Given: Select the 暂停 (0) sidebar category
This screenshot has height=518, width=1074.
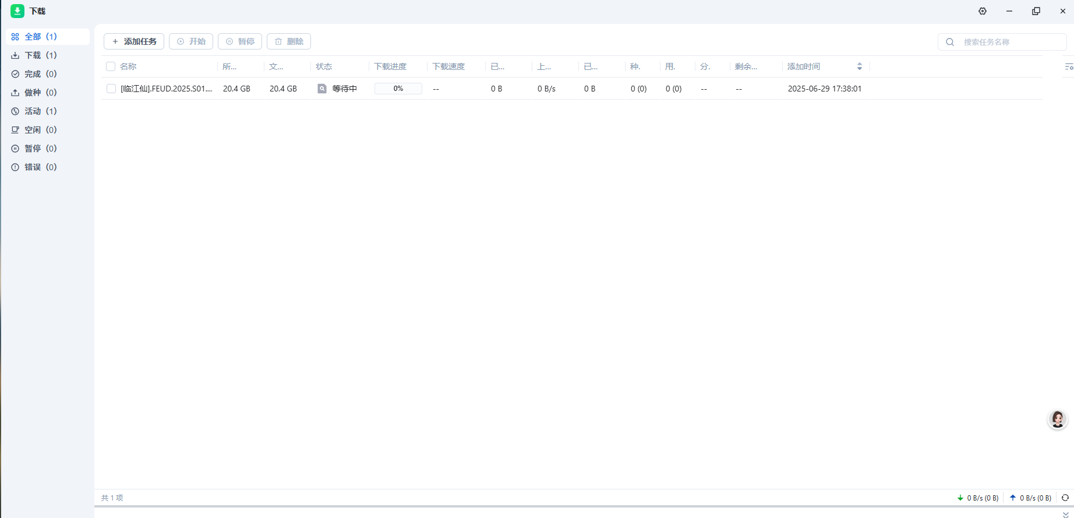Looking at the screenshot, I should (x=48, y=149).
